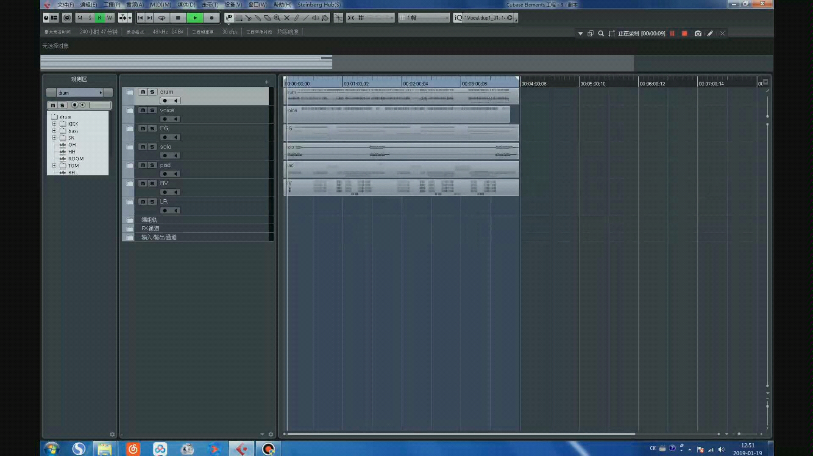Open the recorder pencil annotation tool
The image size is (813, 456).
(x=710, y=33)
